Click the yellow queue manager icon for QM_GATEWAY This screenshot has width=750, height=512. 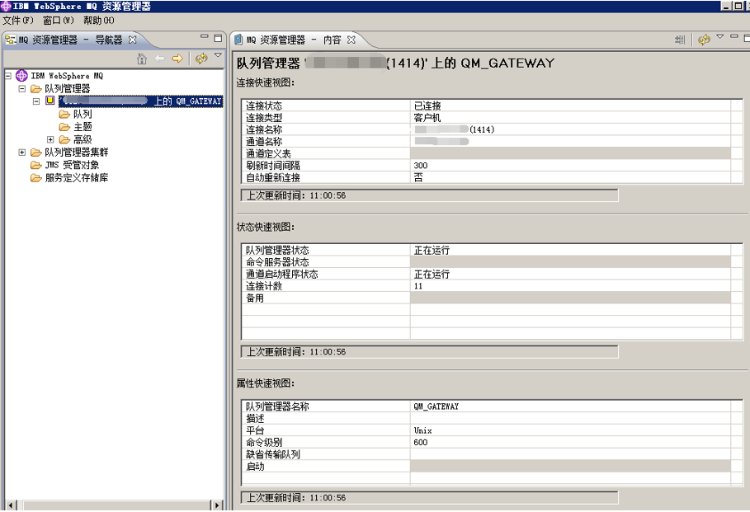pyautogui.click(x=50, y=101)
